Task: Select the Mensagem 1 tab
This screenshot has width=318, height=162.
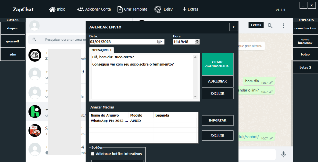Action: click(102, 50)
